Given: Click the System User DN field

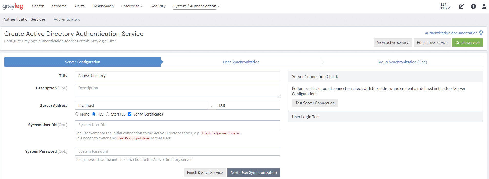Looking at the screenshot, I should pyautogui.click(x=177, y=125).
